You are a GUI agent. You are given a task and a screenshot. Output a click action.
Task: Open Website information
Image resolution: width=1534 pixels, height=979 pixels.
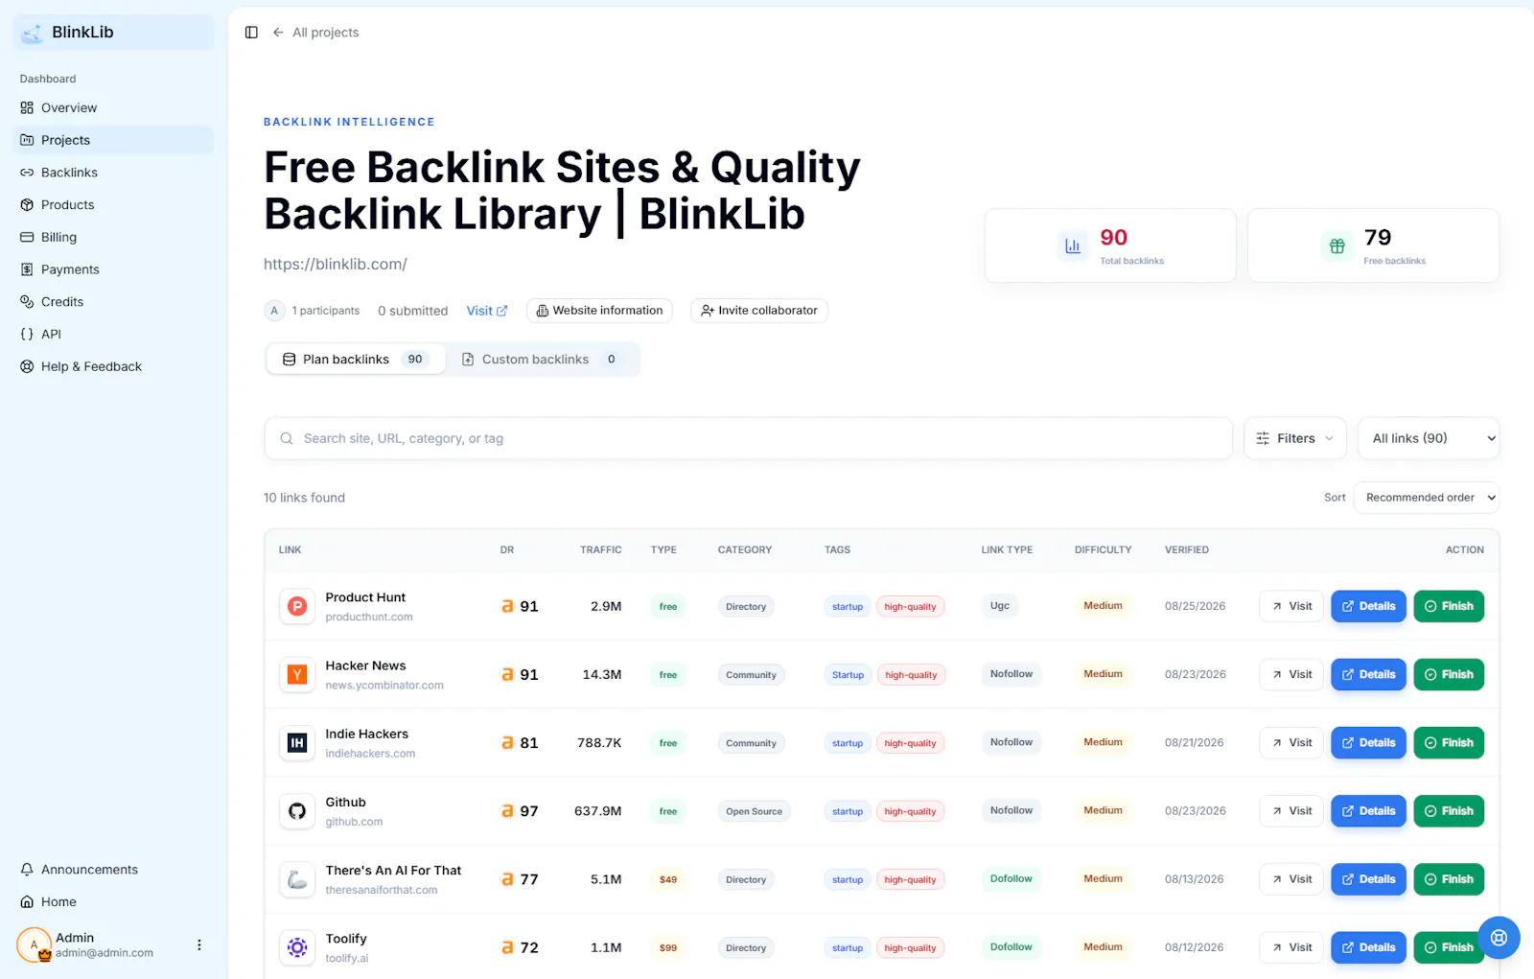[599, 311]
